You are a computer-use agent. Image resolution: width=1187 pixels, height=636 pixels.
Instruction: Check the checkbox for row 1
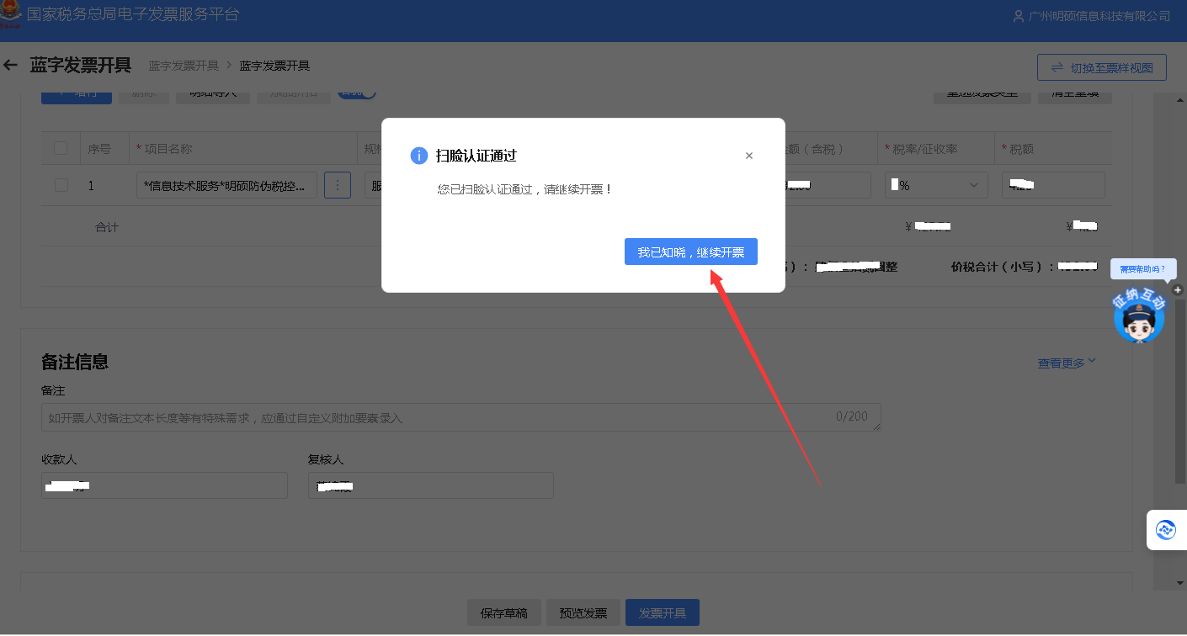pos(61,185)
